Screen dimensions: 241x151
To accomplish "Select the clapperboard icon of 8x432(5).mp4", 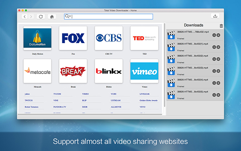I will [171, 95].
